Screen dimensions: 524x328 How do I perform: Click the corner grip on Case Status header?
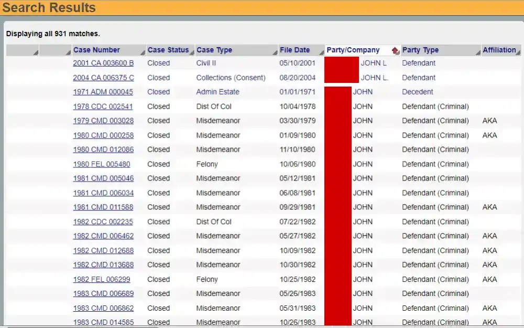point(192,52)
